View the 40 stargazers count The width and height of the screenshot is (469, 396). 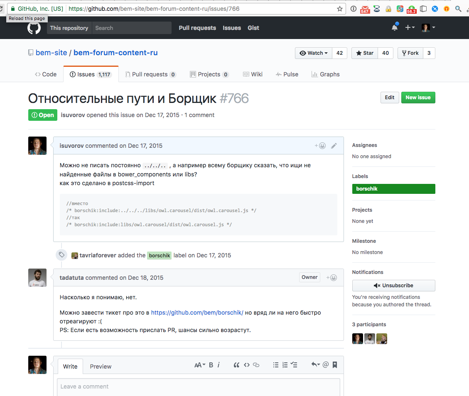click(x=386, y=53)
